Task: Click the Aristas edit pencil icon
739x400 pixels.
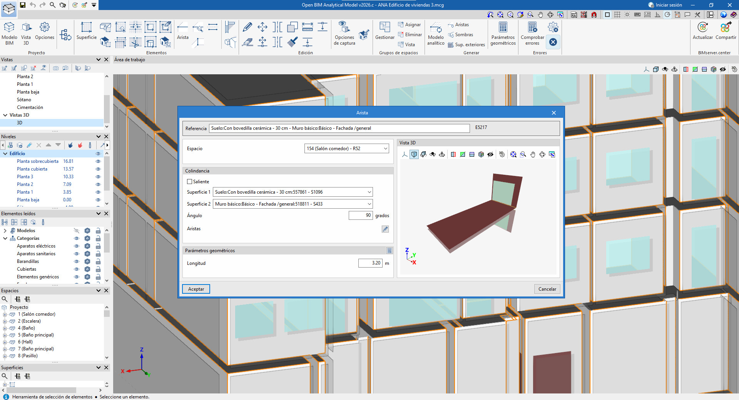Action: click(385, 229)
